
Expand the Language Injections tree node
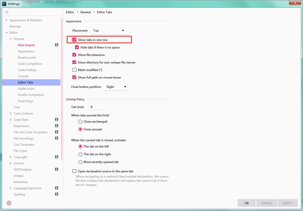click(x=11, y=188)
